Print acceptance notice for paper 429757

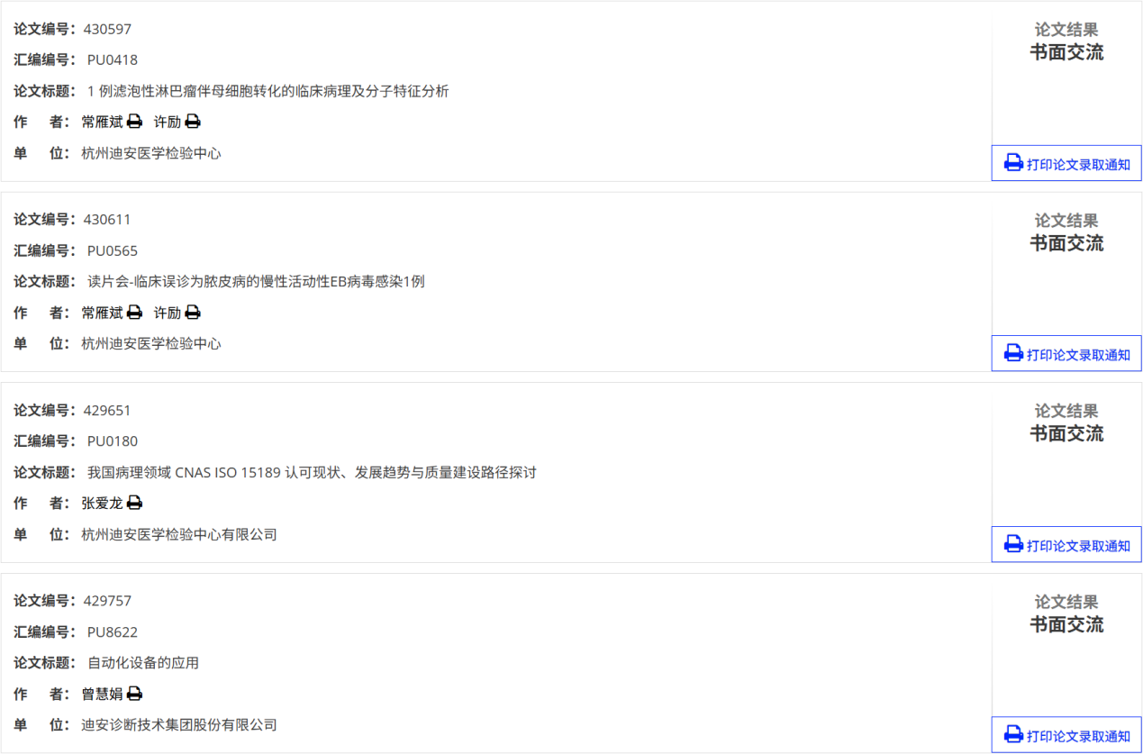[x=1066, y=735]
